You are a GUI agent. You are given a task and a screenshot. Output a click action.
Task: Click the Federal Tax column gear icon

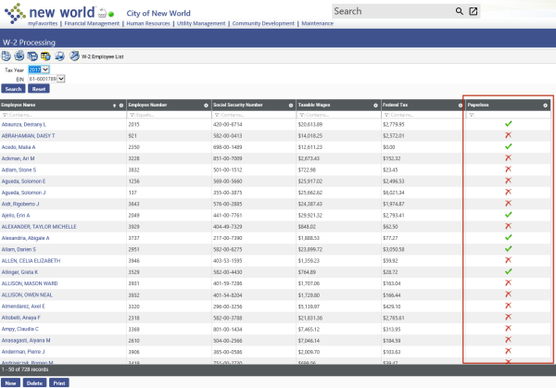point(461,106)
